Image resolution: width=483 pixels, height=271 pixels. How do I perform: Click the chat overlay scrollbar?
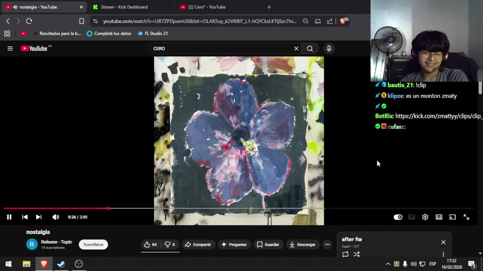(x=480, y=88)
